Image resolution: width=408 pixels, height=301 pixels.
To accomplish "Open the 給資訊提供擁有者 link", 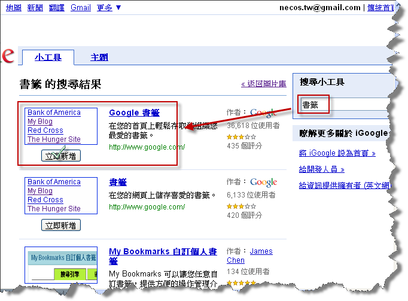I will (x=344, y=186).
